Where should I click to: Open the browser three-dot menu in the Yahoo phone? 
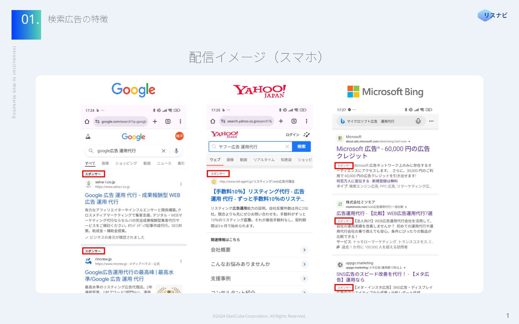tap(307, 121)
